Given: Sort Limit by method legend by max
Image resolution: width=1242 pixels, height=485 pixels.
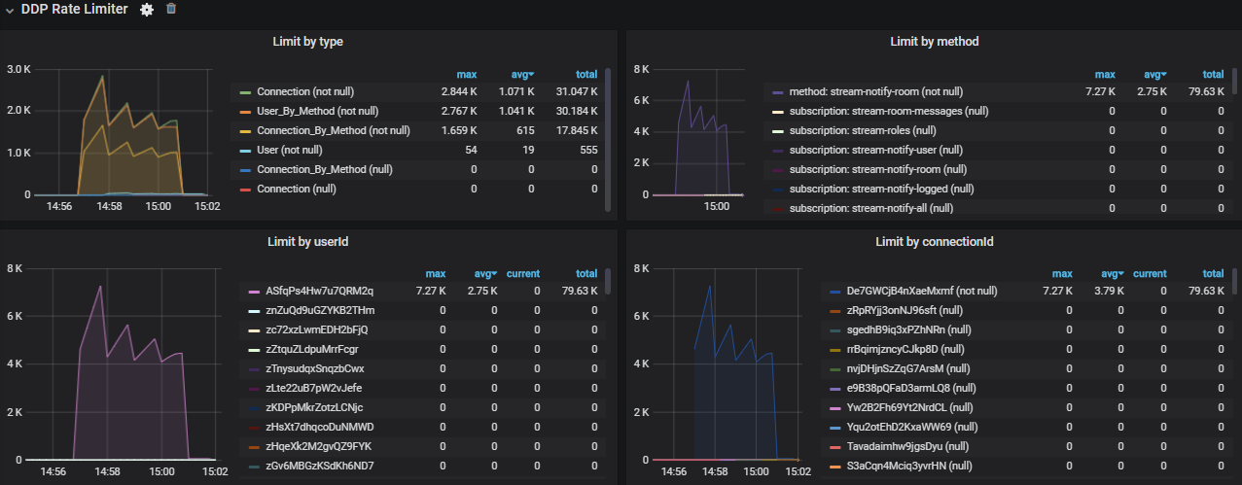Looking at the screenshot, I should coord(1105,74).
